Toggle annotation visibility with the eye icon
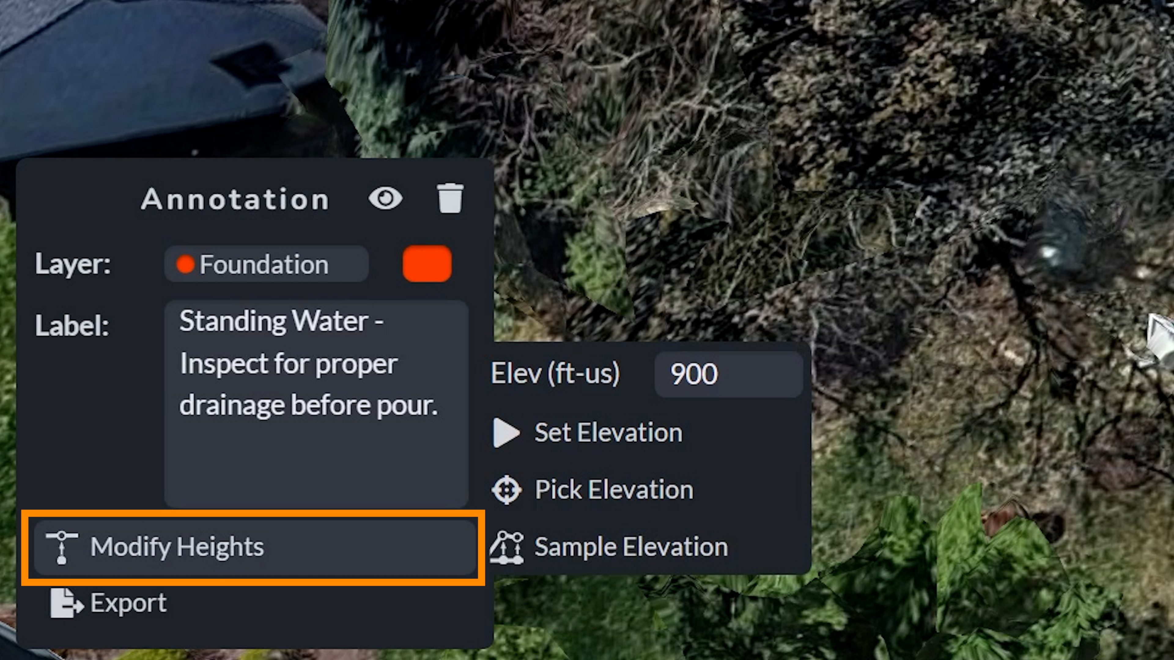 coord(386,198)
